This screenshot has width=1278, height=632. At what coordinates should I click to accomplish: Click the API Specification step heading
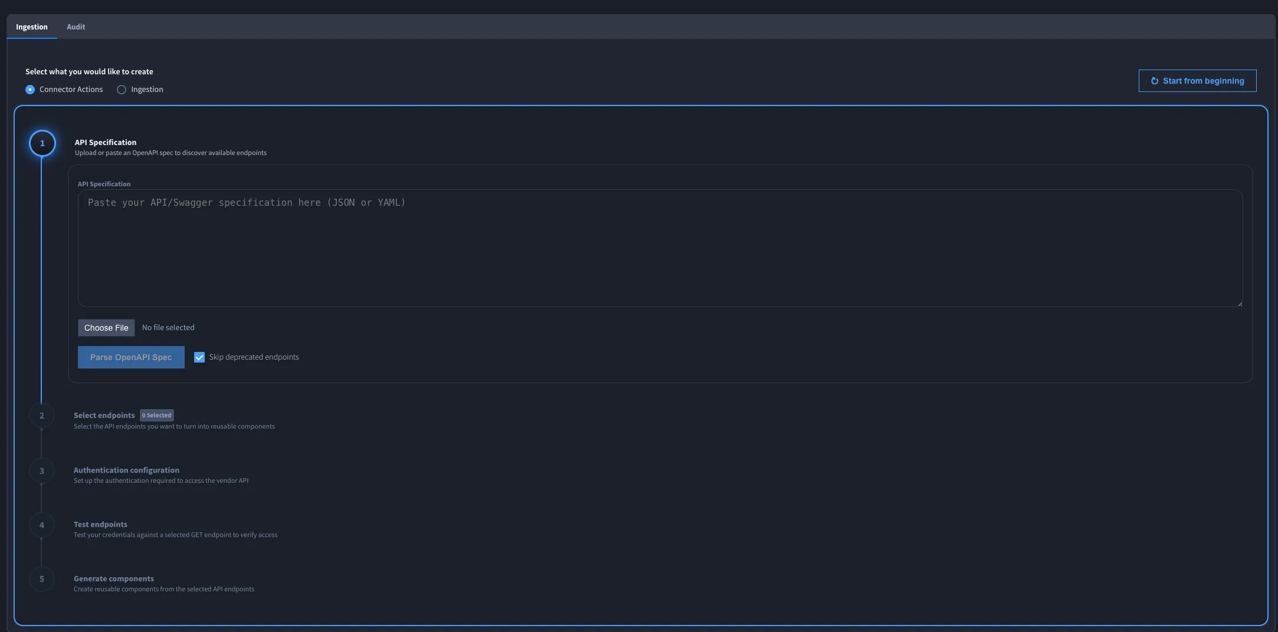click(x=106, y=143)
